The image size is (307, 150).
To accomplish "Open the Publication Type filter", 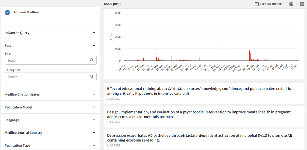I will [x=94, y=145].
